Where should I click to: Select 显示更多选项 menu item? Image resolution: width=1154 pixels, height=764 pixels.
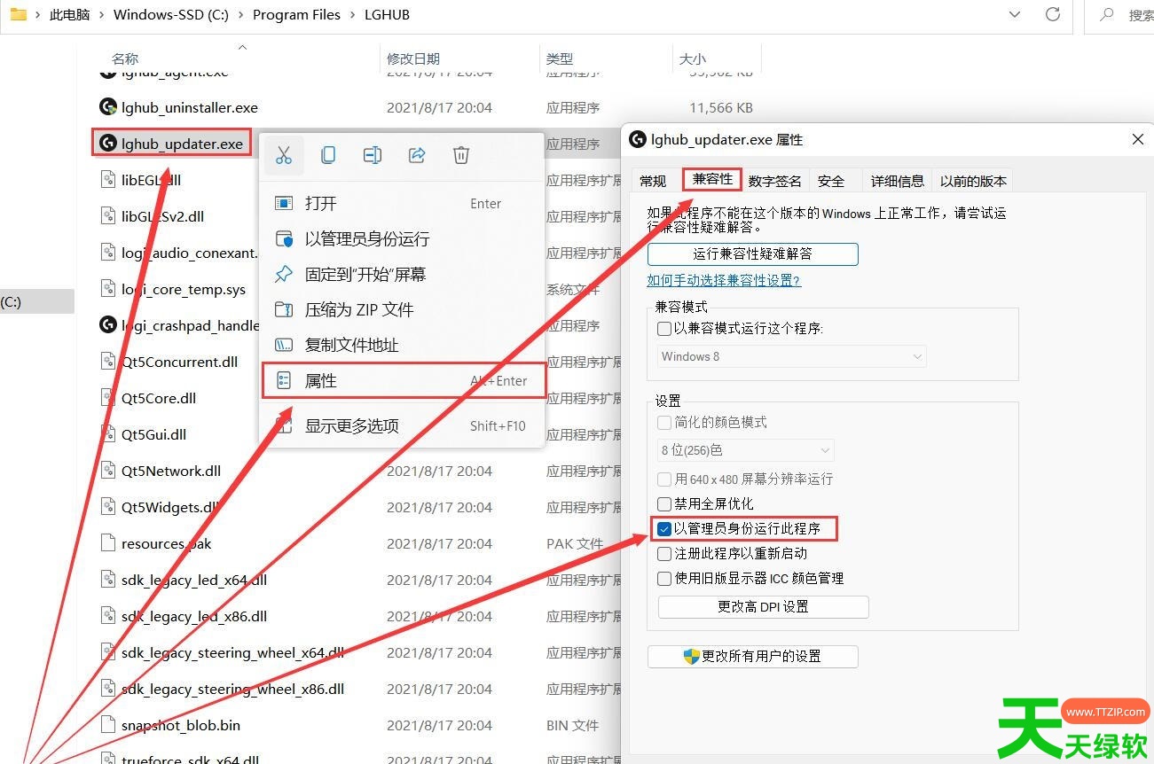coord(403,425)
